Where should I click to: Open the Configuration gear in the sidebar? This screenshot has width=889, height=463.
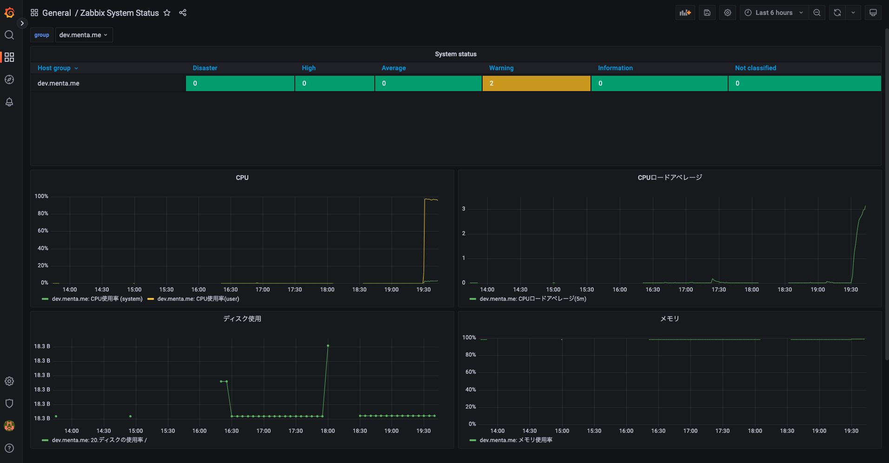pyautogui.click(x=9, y=381)
